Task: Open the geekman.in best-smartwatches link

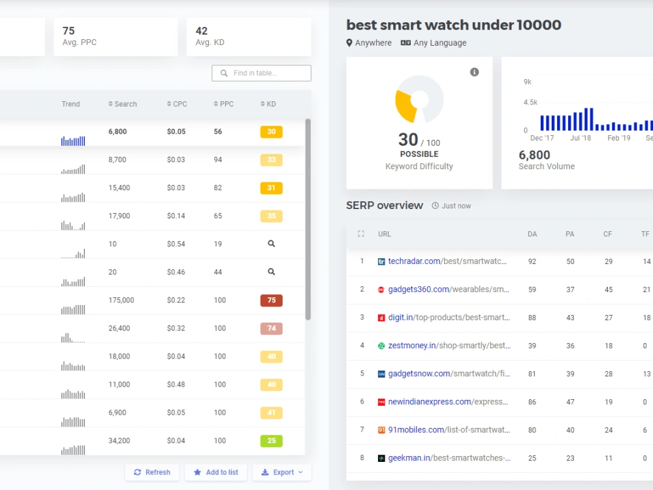Action: click(x=449, y=457)
